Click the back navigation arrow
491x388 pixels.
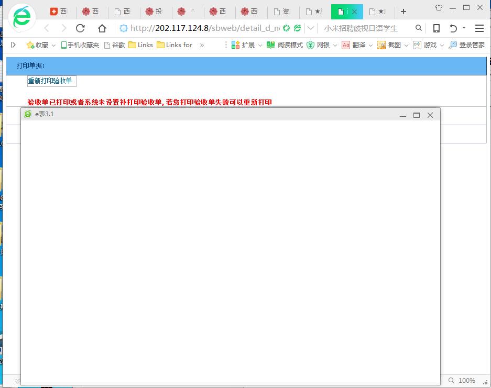(x=47, y=28)
